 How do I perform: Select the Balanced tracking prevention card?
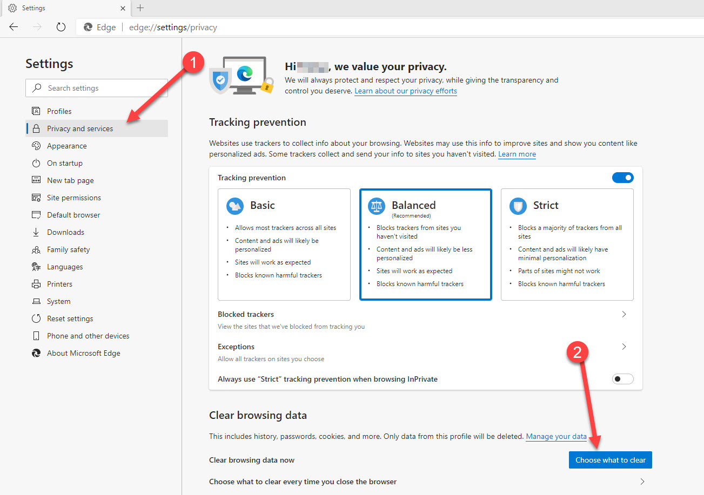(426, 245)
